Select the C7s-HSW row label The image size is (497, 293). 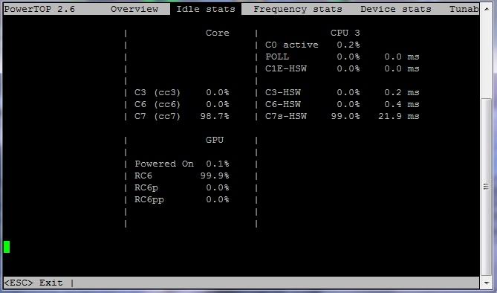(286, 116)
